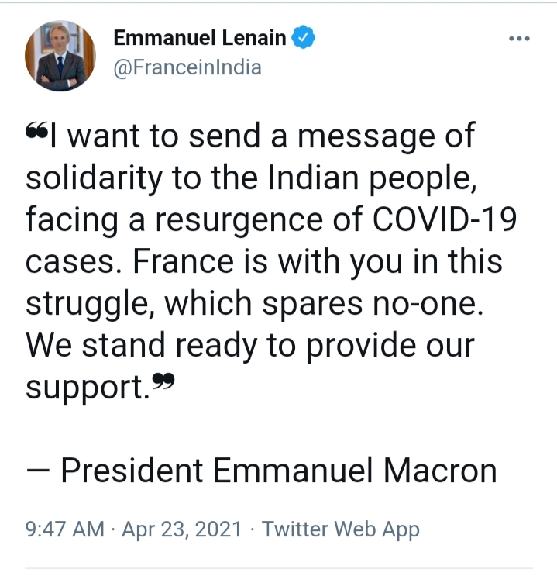Open the three-dot more options menu
Image resolution: width=557 pixels, height=576 pixels.
(x=519, y=38)
